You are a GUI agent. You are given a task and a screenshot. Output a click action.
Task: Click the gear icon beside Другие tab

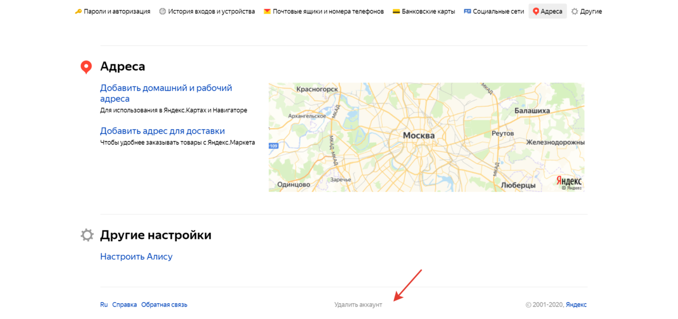pos(575,11)
